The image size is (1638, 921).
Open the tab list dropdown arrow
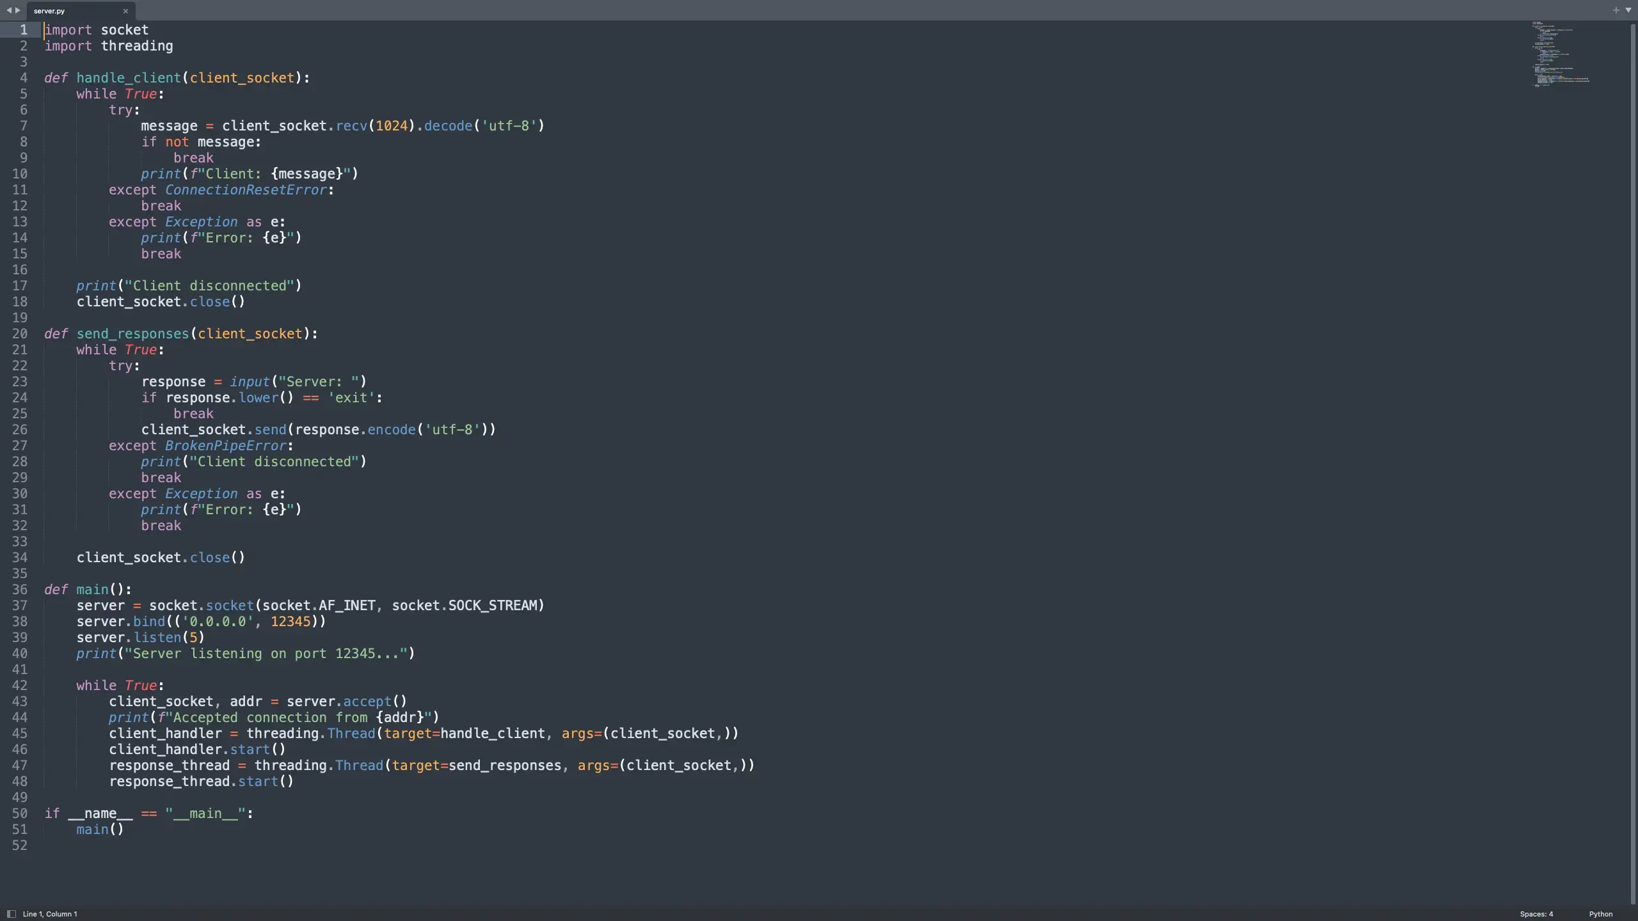point(1628,10)
